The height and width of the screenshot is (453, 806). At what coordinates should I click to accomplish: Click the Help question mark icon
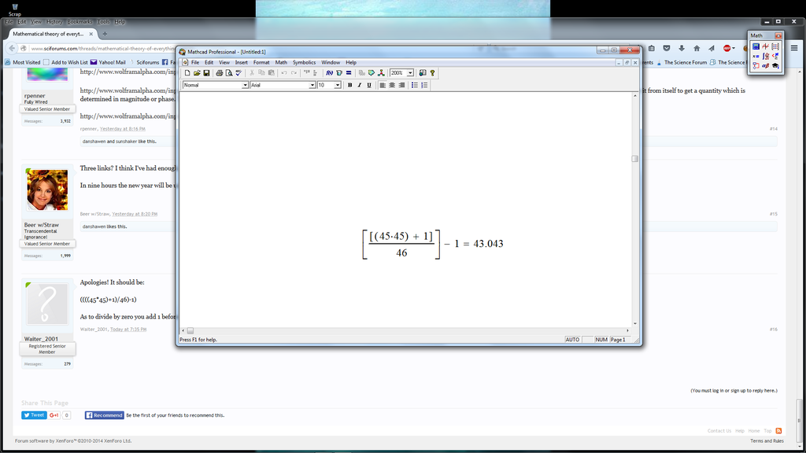tap(432, 73)
